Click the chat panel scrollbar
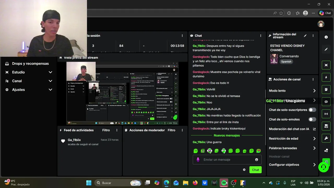The height and width of the screenshot is (188, 334). click(x=265, y=117)
